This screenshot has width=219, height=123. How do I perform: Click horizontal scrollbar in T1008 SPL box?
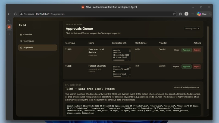tap(117, 77)
